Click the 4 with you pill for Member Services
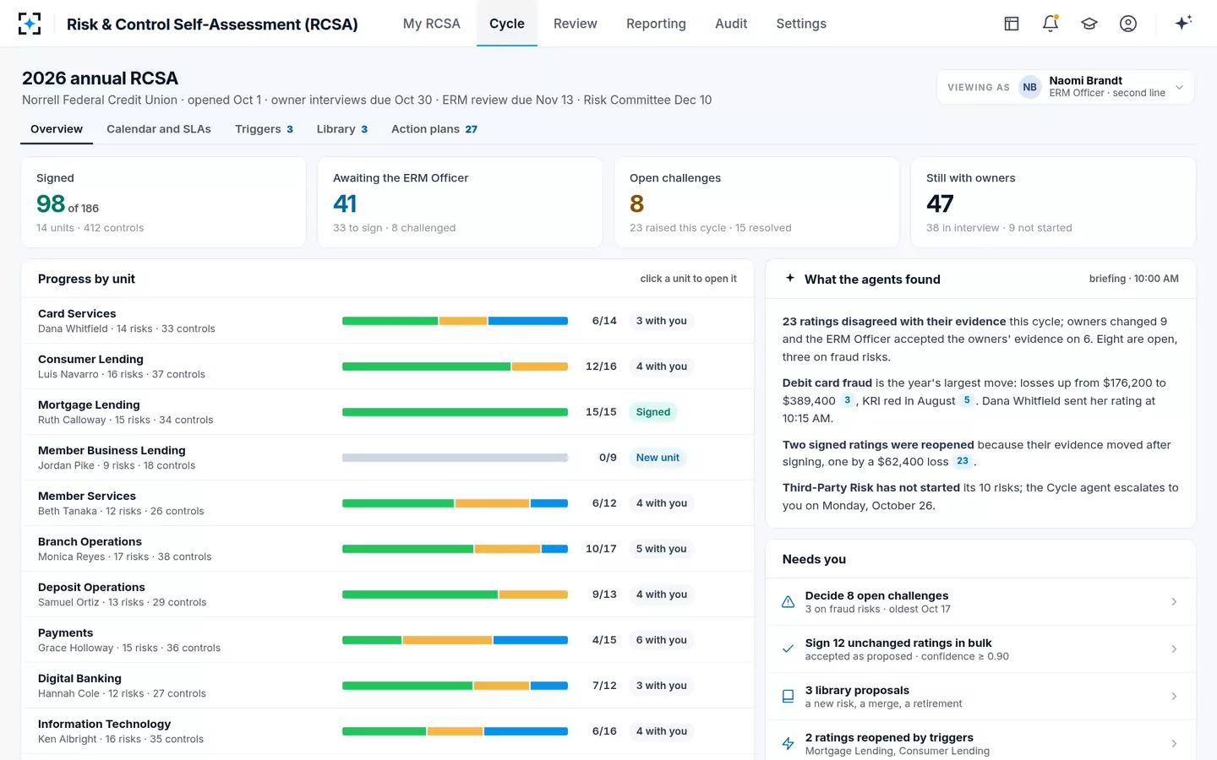Image resolution: width=1217 pixels, height=760 pixels. click(x=662, y=503)
